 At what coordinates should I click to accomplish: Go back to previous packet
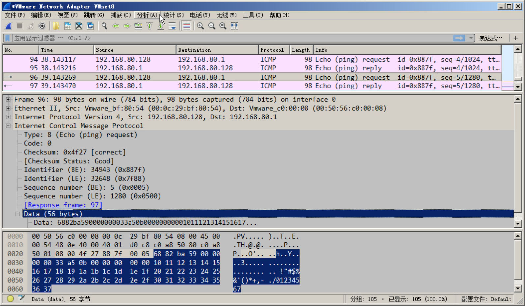(x=116, y=26)
